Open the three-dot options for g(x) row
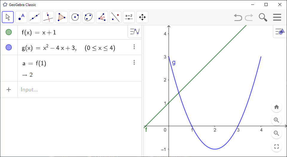 (x=134, y=47)
